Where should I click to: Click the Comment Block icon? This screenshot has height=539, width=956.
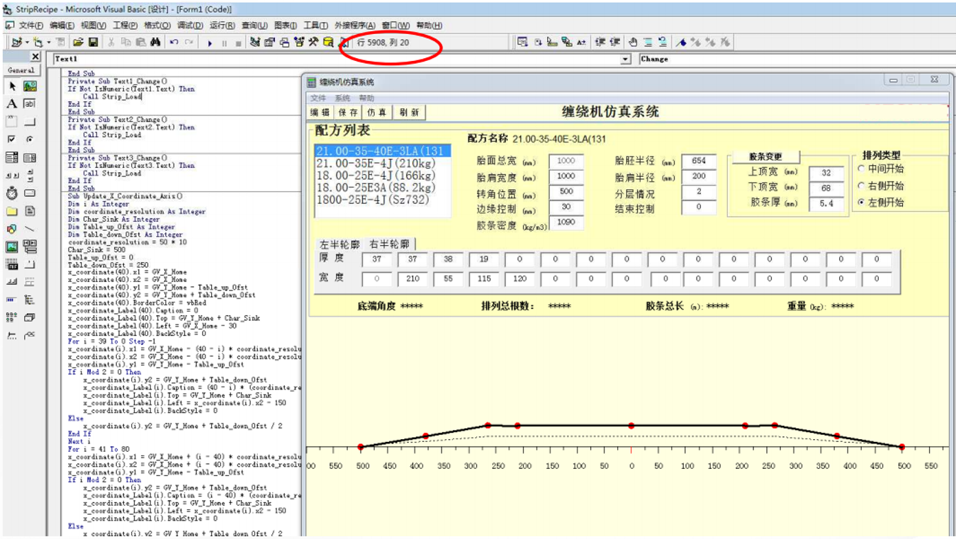click(648, 42)
